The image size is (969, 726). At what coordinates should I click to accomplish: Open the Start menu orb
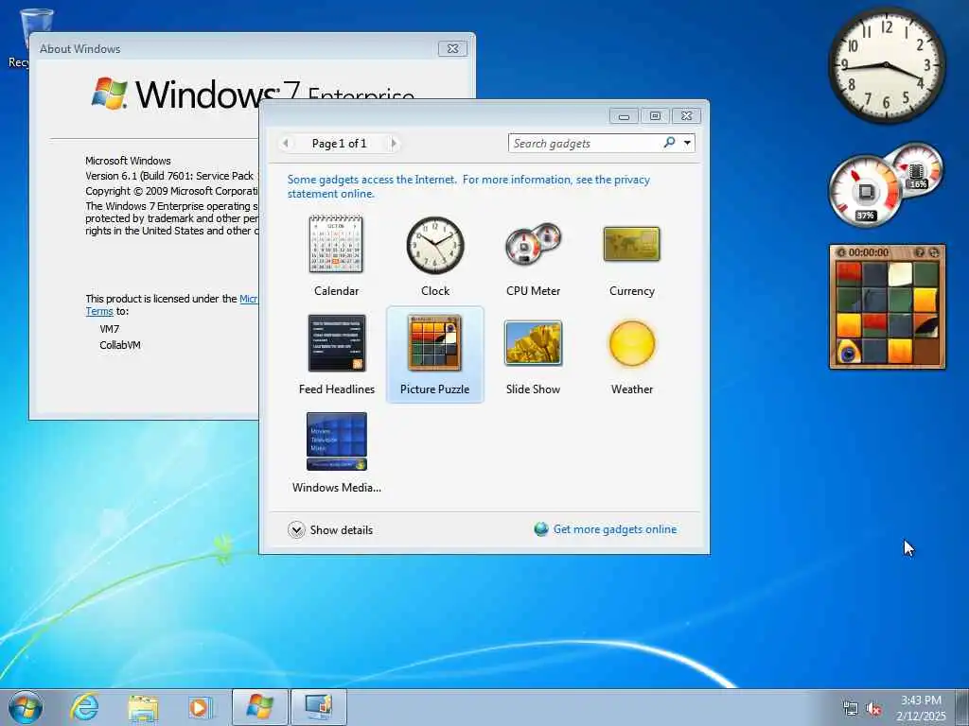(26, 707)
